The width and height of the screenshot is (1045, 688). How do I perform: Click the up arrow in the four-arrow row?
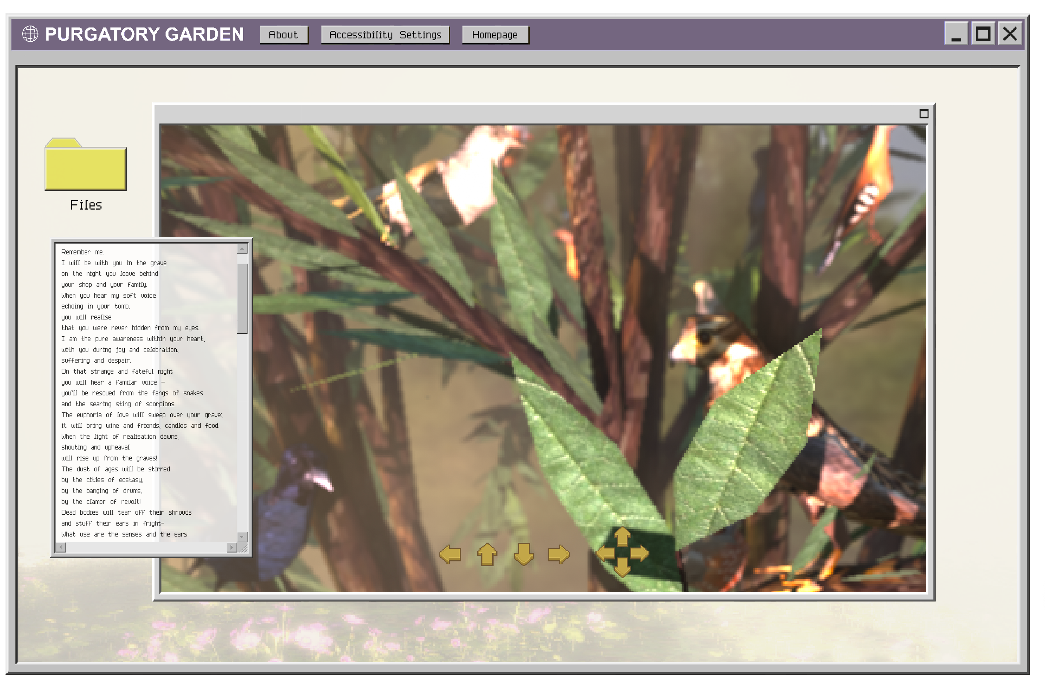tap(487, 555)
